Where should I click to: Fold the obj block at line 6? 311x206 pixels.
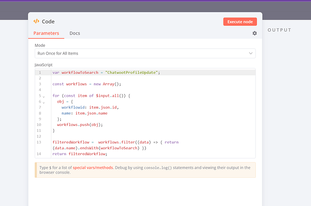click(x=44, y=102)
